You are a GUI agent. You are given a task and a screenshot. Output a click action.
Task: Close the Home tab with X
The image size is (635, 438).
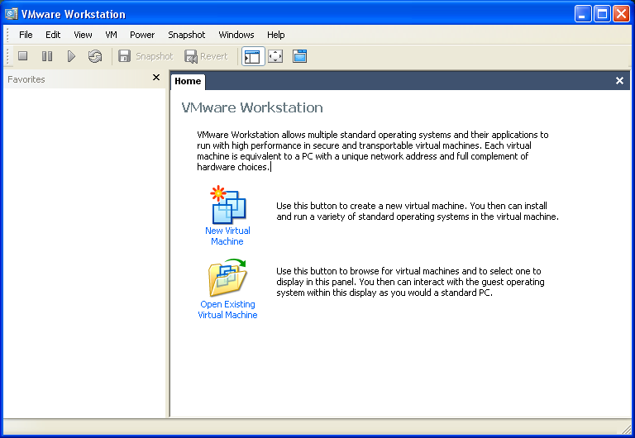(619, 81)
